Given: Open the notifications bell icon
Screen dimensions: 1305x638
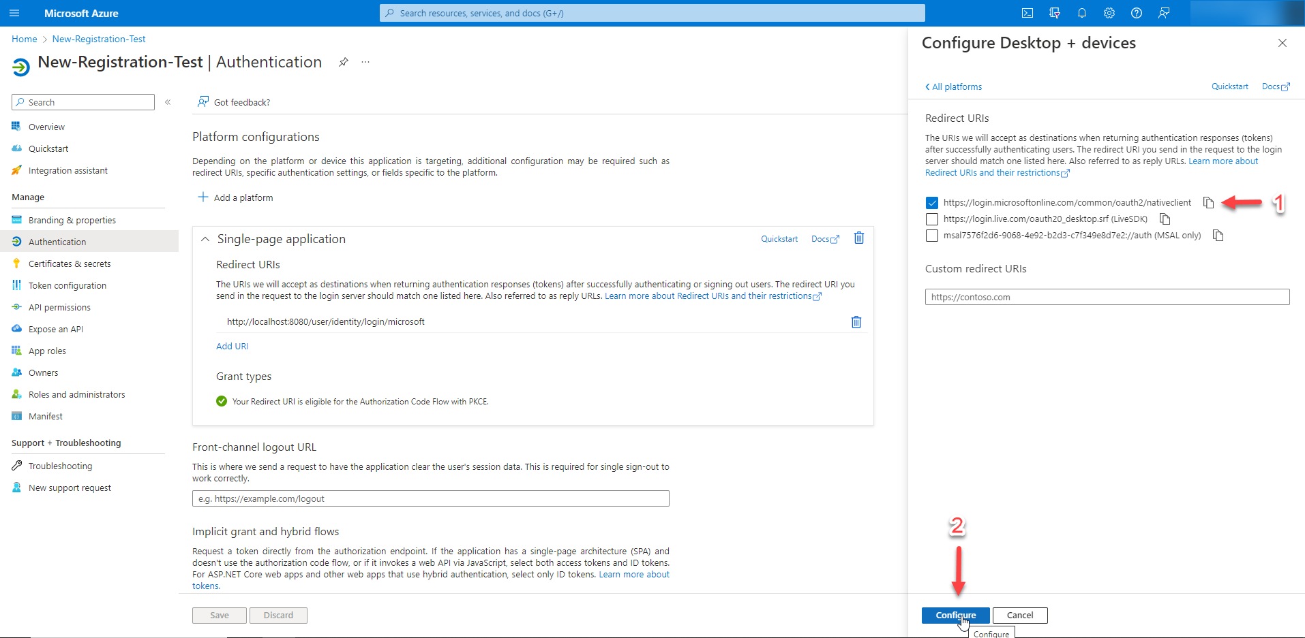Looking at the screenshot, I should click(1082, 13).
